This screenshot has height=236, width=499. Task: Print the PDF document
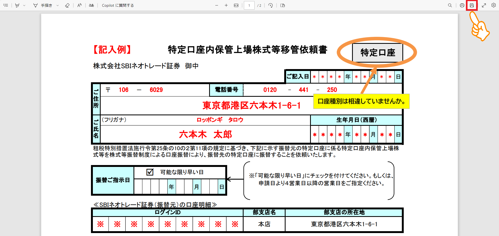click(462, 5)
